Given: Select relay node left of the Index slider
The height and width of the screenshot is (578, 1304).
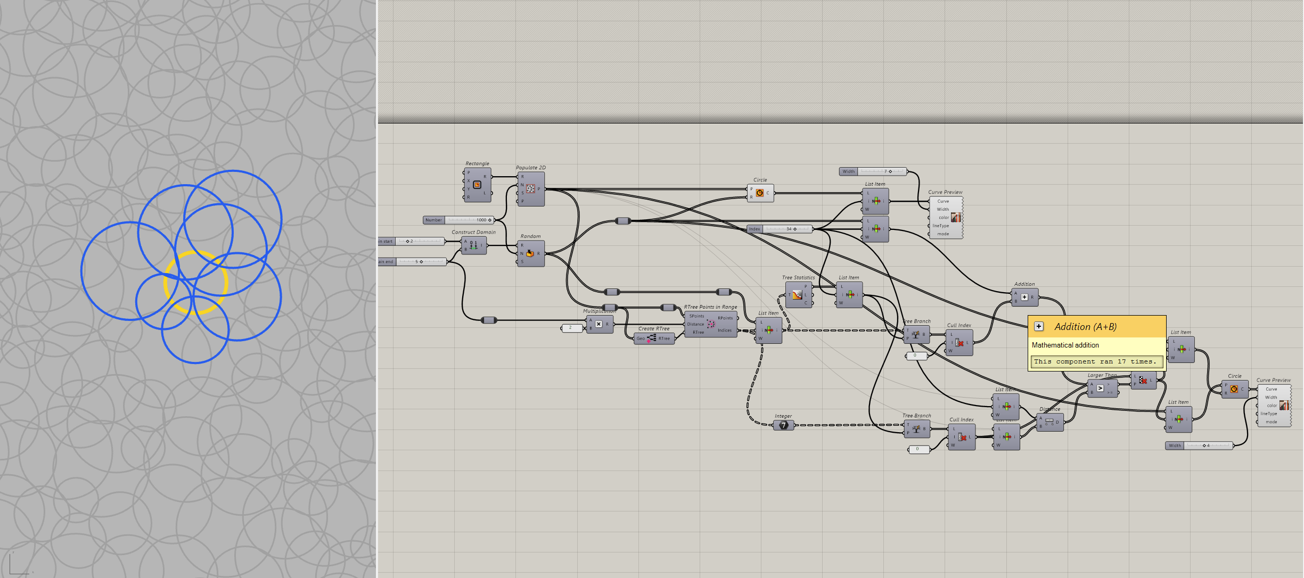Looking at the screenshot, I should coord(622,221).
